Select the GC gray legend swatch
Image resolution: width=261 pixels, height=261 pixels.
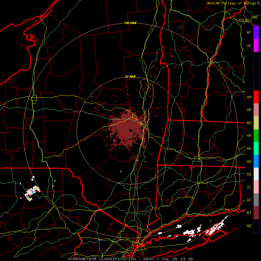point(256,200)
